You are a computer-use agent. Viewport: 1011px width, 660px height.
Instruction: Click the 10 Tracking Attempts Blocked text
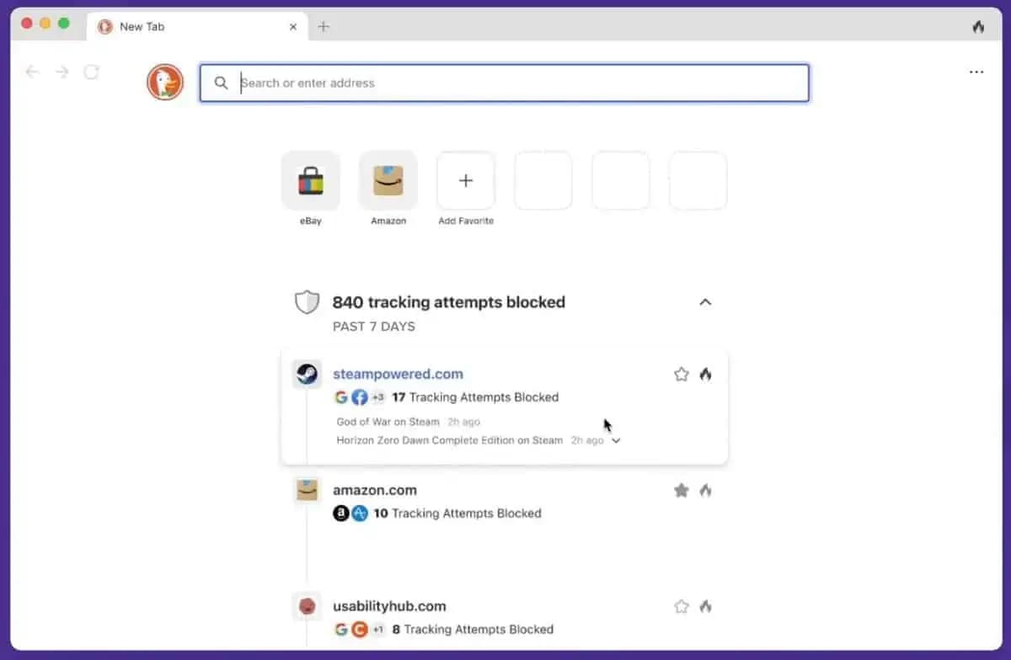[457, 514]
